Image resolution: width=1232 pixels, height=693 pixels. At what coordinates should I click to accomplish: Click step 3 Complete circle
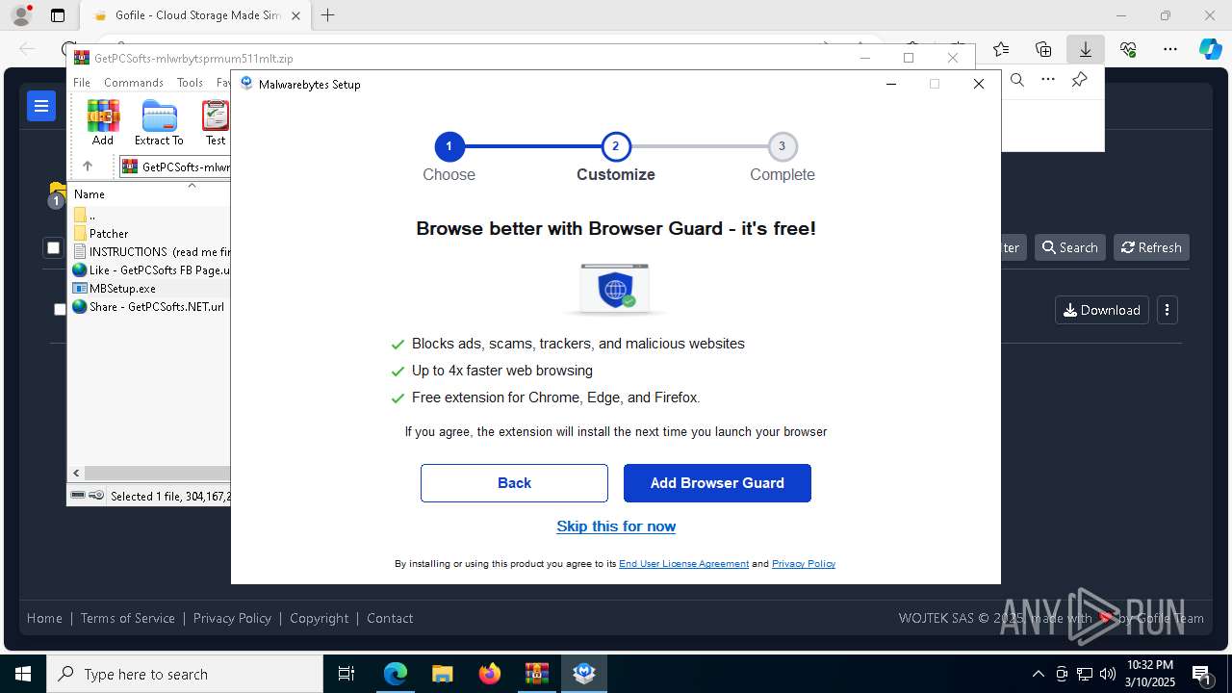[783, 147]
